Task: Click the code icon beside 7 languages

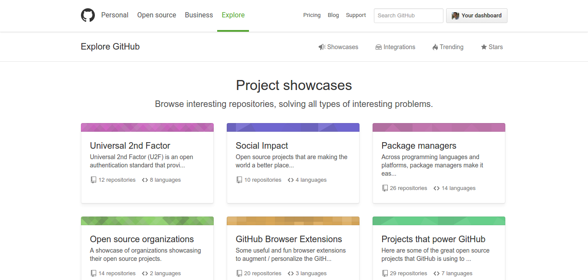Action: [x=437, y=273]
